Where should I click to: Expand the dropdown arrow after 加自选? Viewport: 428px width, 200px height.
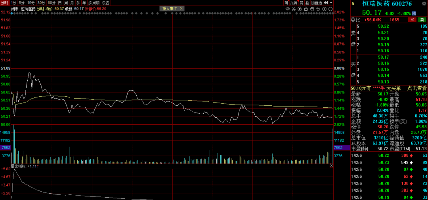pos(331,3)
